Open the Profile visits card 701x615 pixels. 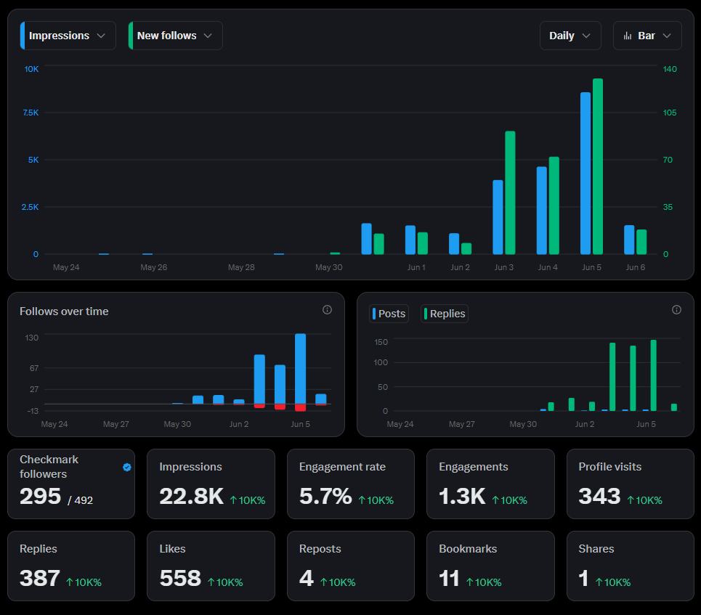(631, 484)
